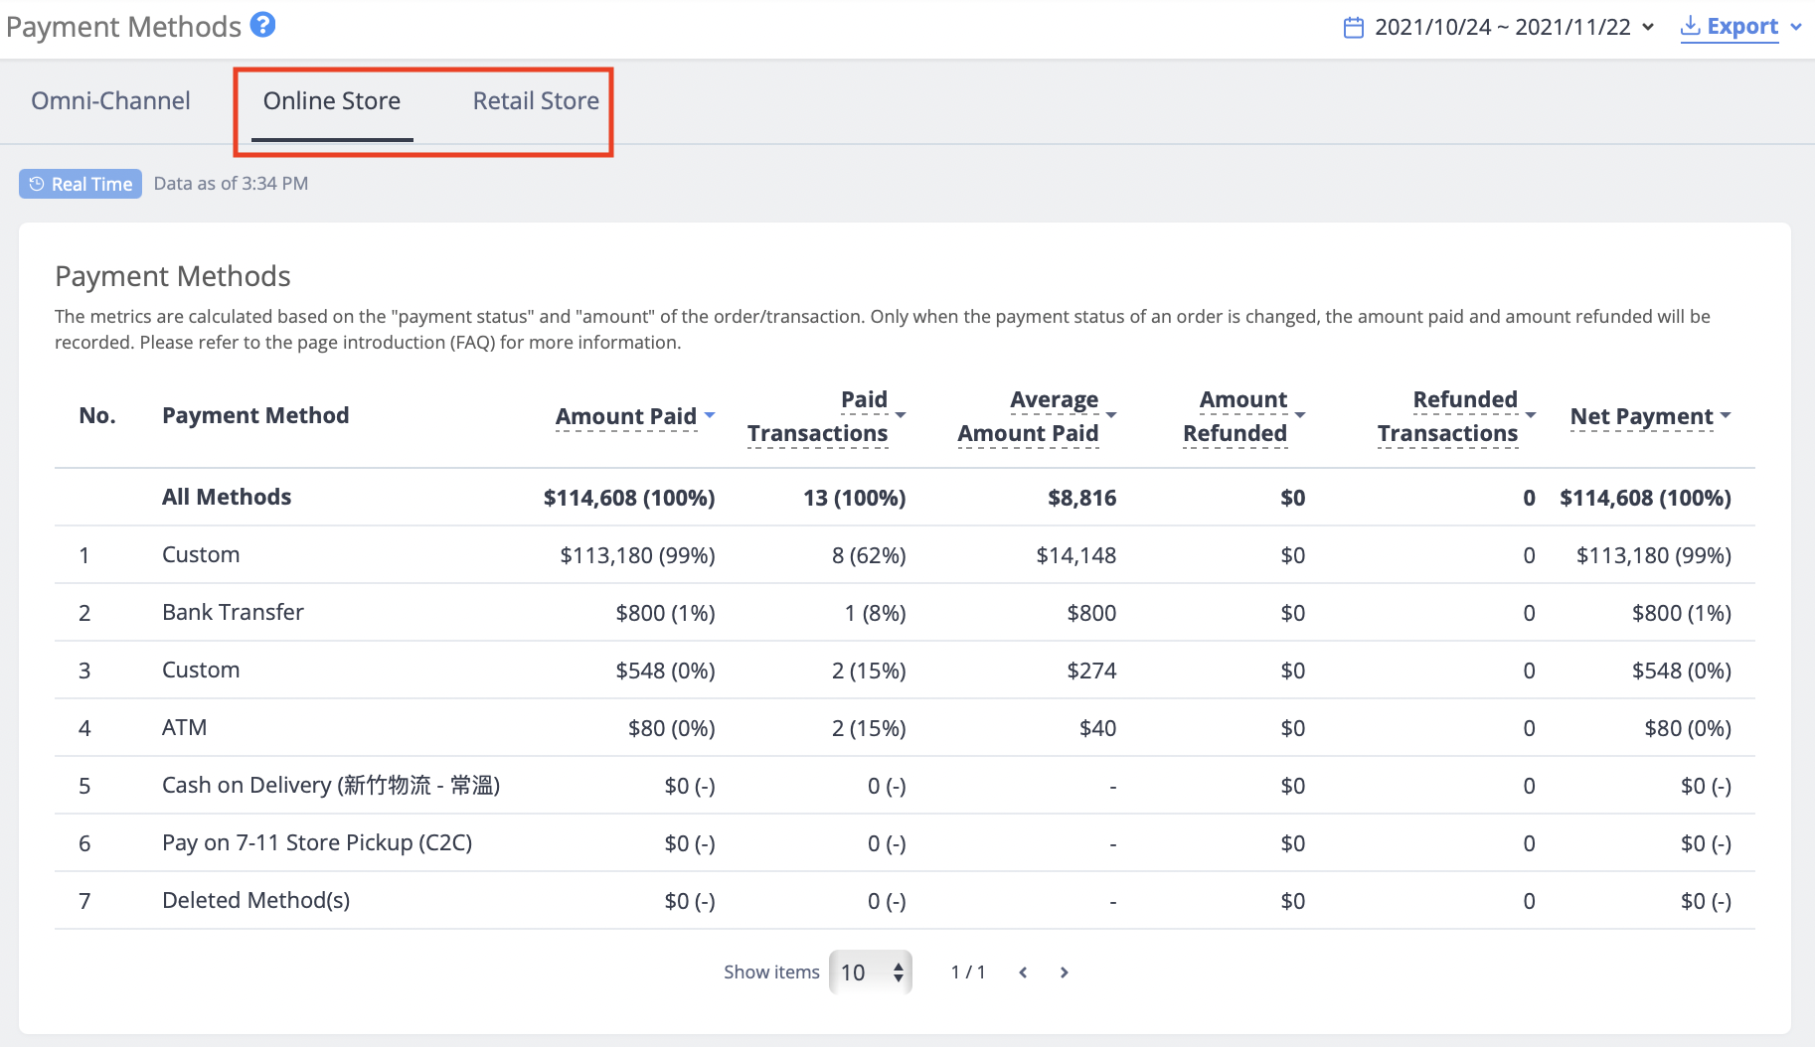1815x1047 pixels.
Task: Open the Export dropdown chevron
Action: click(1796, 27)
